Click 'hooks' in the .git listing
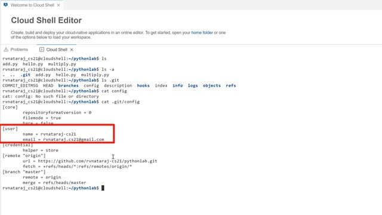The width and height of the screenshot is (382, 215). click(143, 85)
